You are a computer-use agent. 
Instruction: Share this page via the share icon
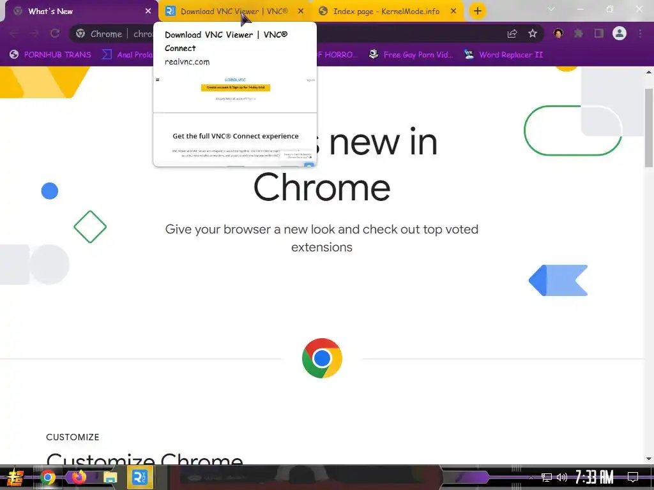[512, 34]
